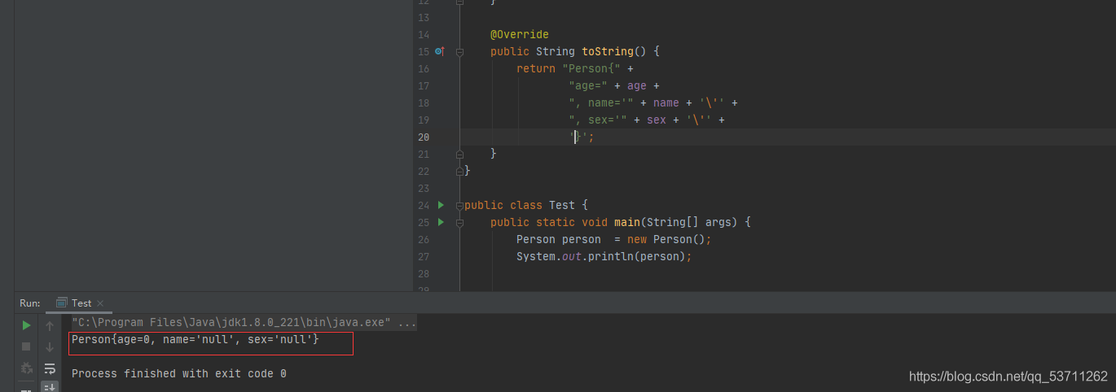Click the java.exe command line in console
Image resolution: width=1116 pixels, height=392 pixels.
[x=231, y=323]
